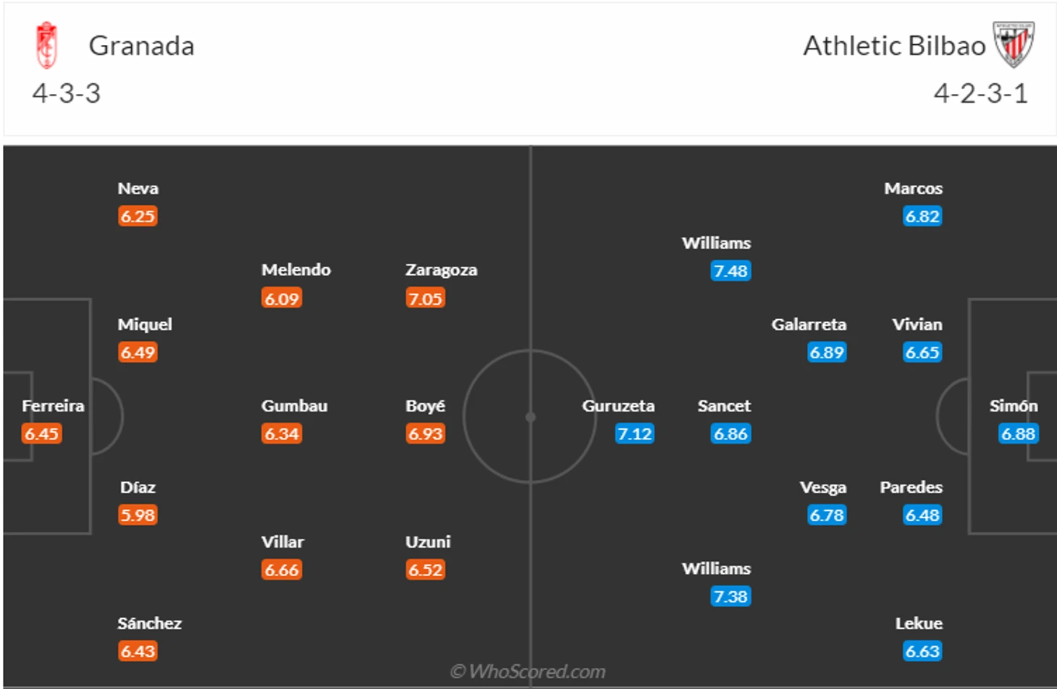Select player Melendo on the pitch
This screenshot has height=689, width=1057.
296,270
